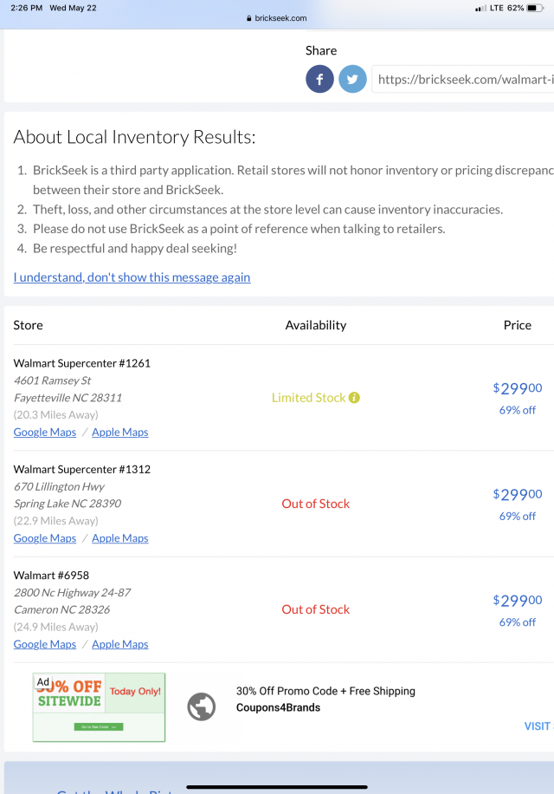Viewport: 554px width, 794px height.
Task: Open Apple Maps for Walmart #6958
Action: point(119,644)
